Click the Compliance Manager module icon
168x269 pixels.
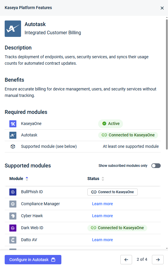coord(13,204)
